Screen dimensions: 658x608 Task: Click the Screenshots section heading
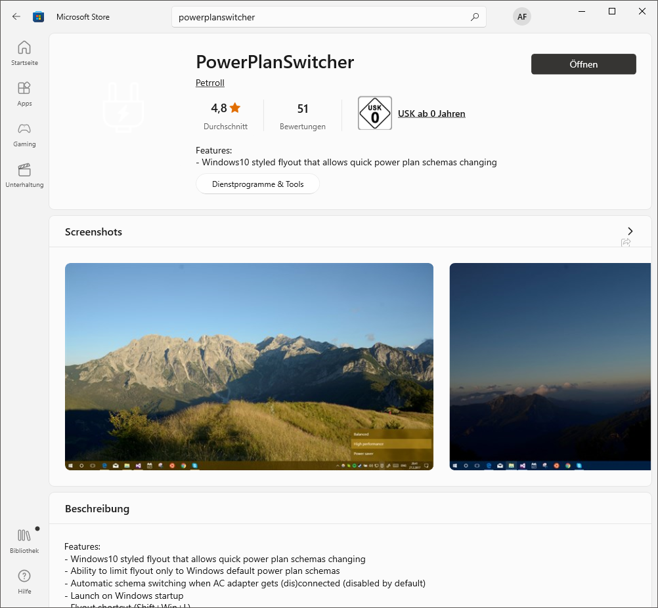pos(93,232)
